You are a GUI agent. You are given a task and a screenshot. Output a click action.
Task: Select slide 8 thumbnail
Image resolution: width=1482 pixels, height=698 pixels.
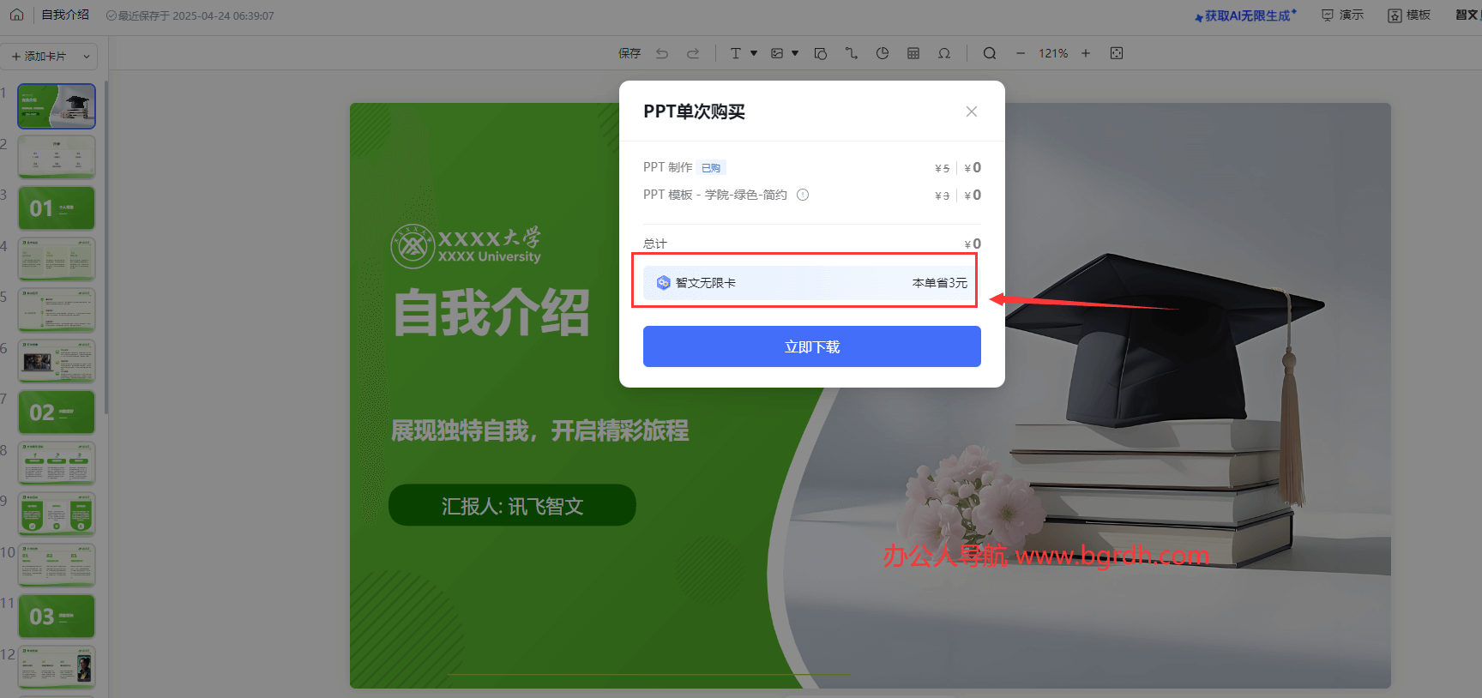point(57,463)
